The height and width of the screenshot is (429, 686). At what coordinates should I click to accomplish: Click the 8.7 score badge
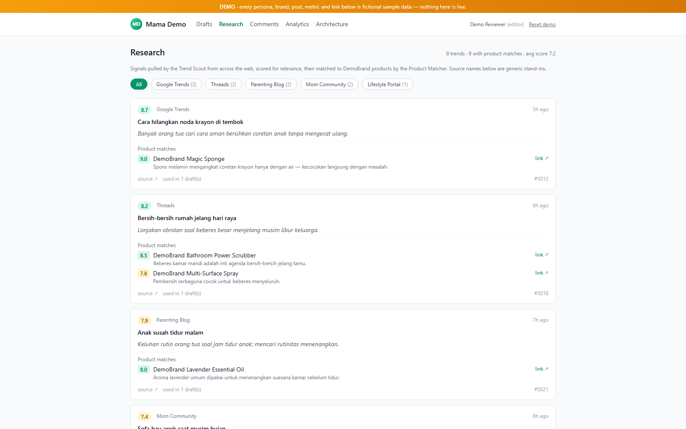[x=144, y=110]
